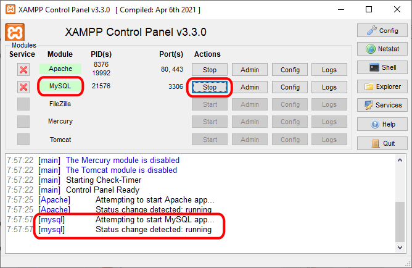This screenshot has height=268, width=412.
Task: Click the log scrollbar up arrow
Action: click(x=400, y=160)
